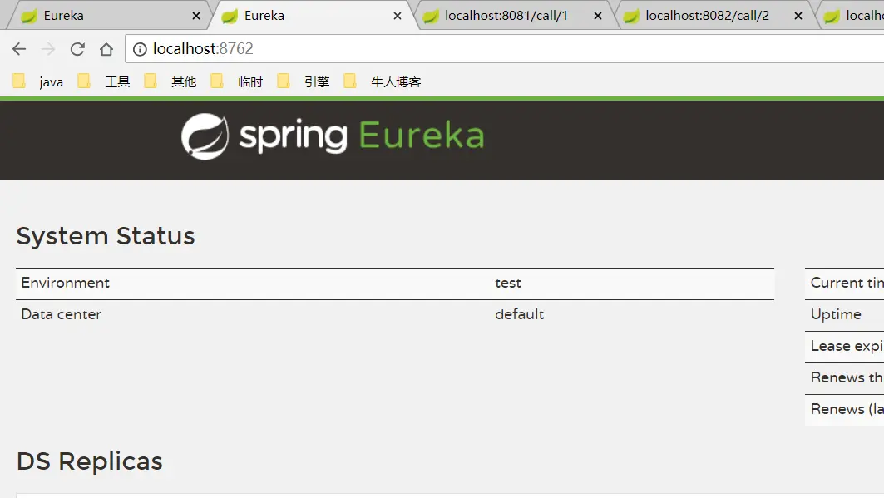
Task: Click the DS Replicas heading
Action: [x=90, y=461]
